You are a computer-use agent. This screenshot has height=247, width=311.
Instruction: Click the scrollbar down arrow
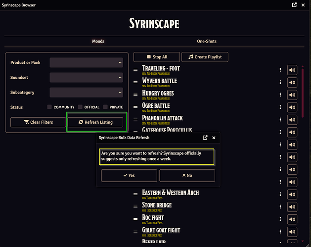(x=303, y=241)
